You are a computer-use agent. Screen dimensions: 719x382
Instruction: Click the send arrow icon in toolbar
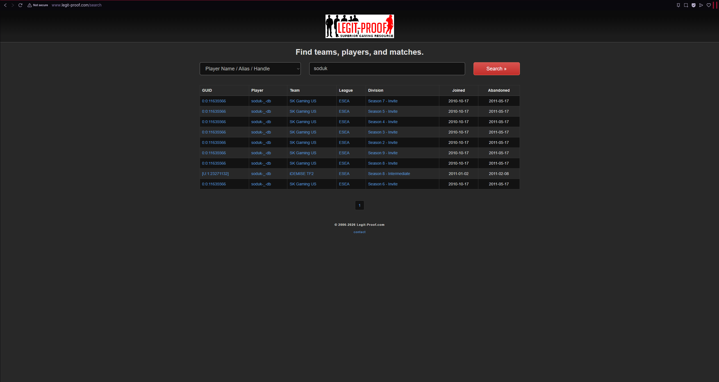pyautogui.click(x=701, y=5)
